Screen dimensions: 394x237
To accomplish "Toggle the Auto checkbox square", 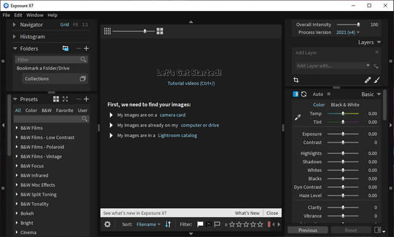I will [x=329, y=94].
